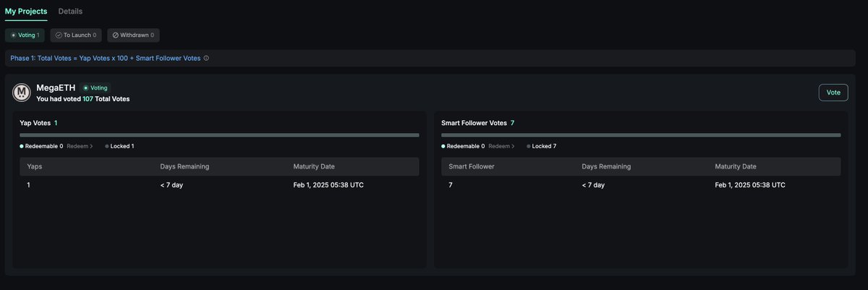
Task: Select 'Redeemable 0' label under Yap Votes
Action: pos(41,146)
